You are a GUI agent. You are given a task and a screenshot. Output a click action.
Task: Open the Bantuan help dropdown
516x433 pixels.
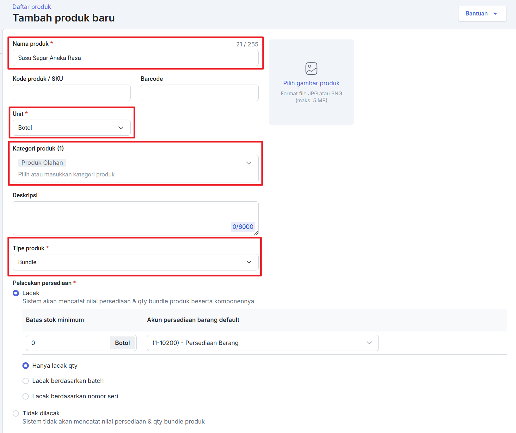coord(482,14)
